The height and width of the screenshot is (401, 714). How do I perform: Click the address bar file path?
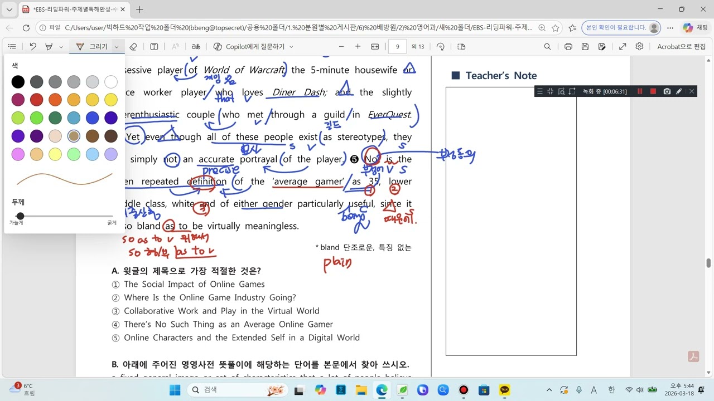tap(298, 28)
